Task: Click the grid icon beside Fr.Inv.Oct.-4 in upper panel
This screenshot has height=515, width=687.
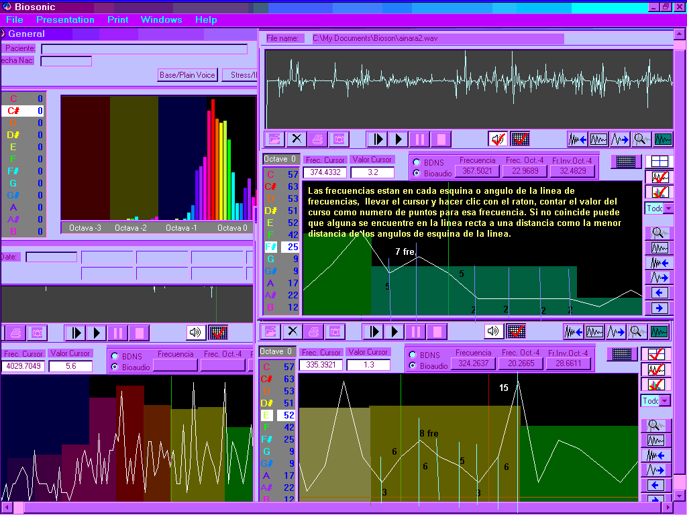Action: click(626, 162)
